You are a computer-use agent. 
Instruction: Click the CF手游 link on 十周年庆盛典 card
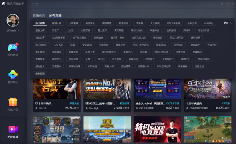point(226,103)
